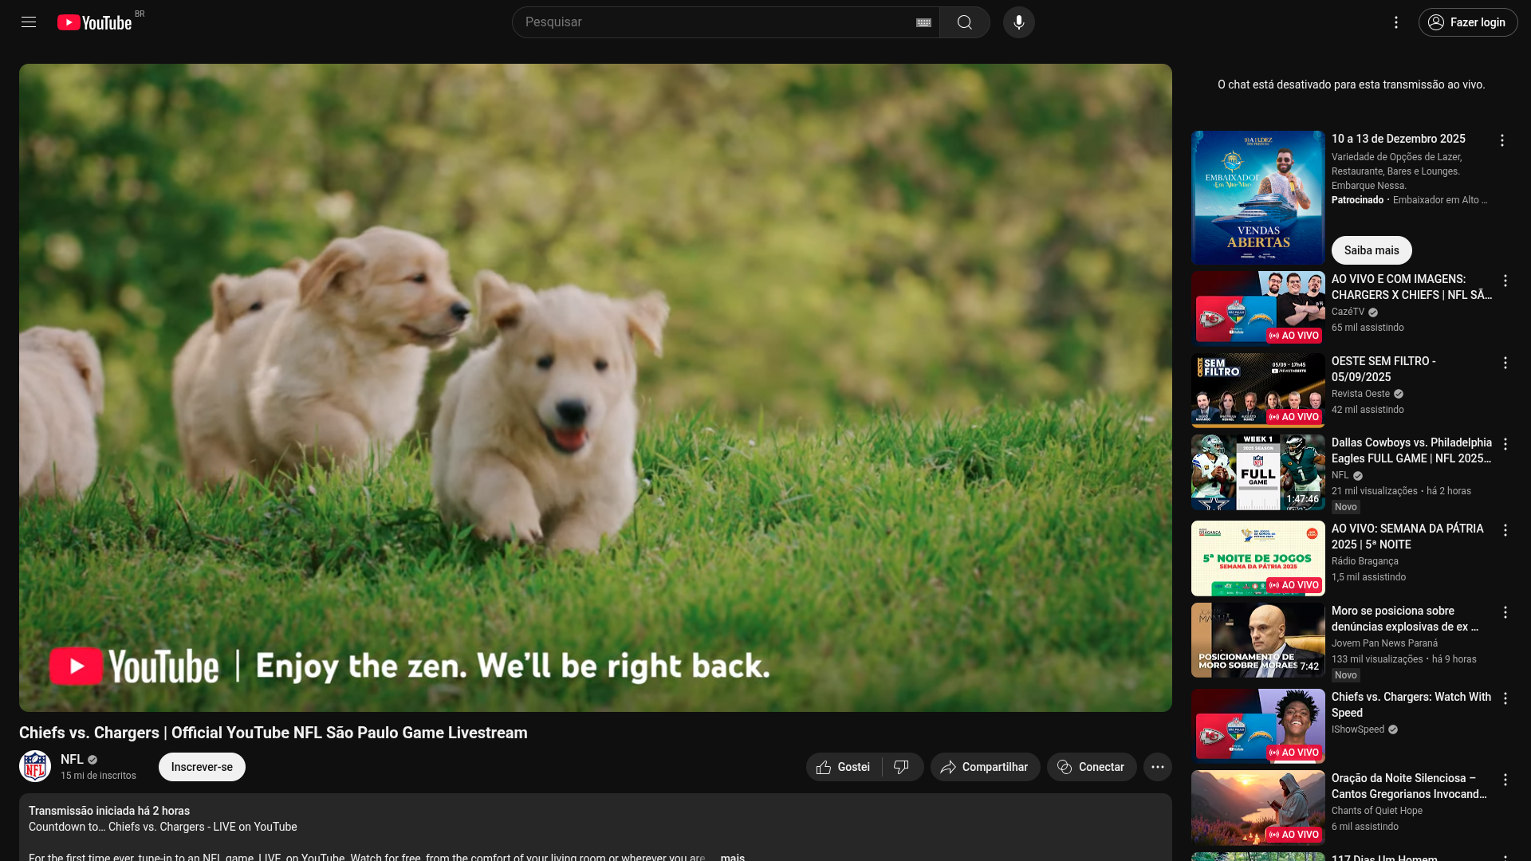Open more actions ellipsis under video
The height and width of the screenshot is (861, 1531).
[1158, 767]
